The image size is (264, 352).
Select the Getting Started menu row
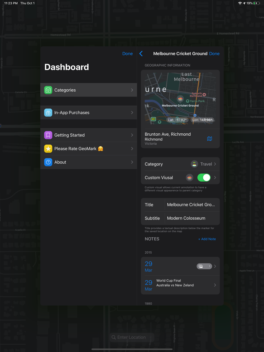(89, 135)
